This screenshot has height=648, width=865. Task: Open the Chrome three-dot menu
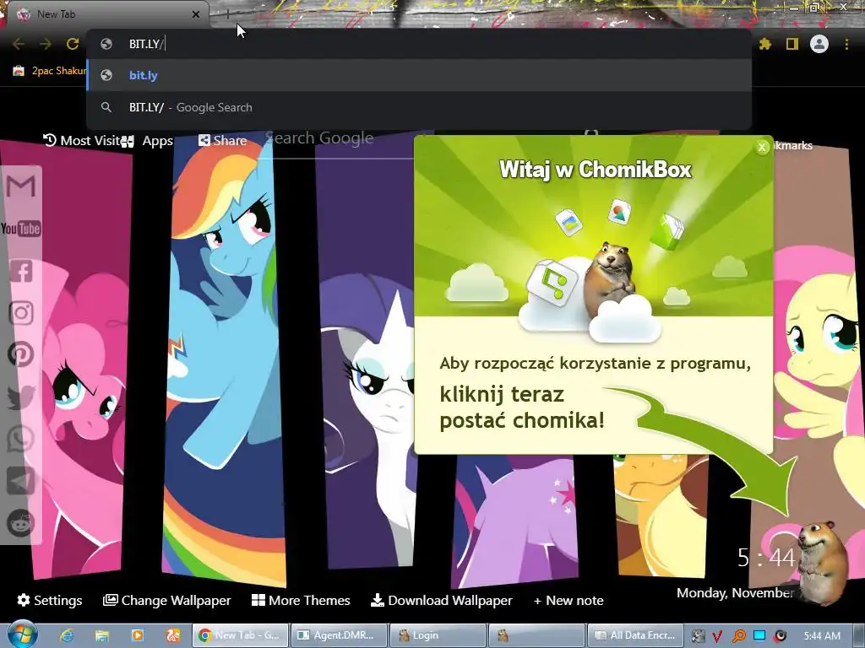pos(846,44)
